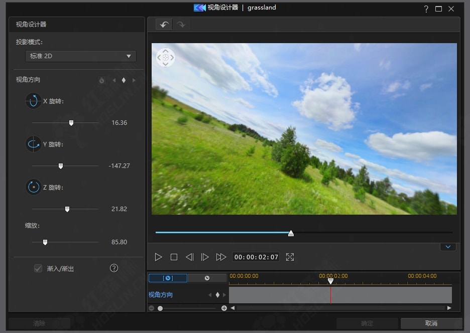The height and width of the screenshot is (333, 470).
Task: Switch to the movie timeline view toggle
Action: pos(207,278)
